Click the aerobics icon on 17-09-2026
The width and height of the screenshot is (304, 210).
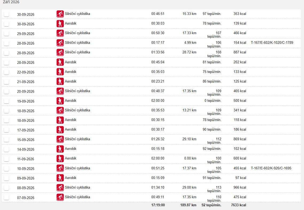(60, 130)
